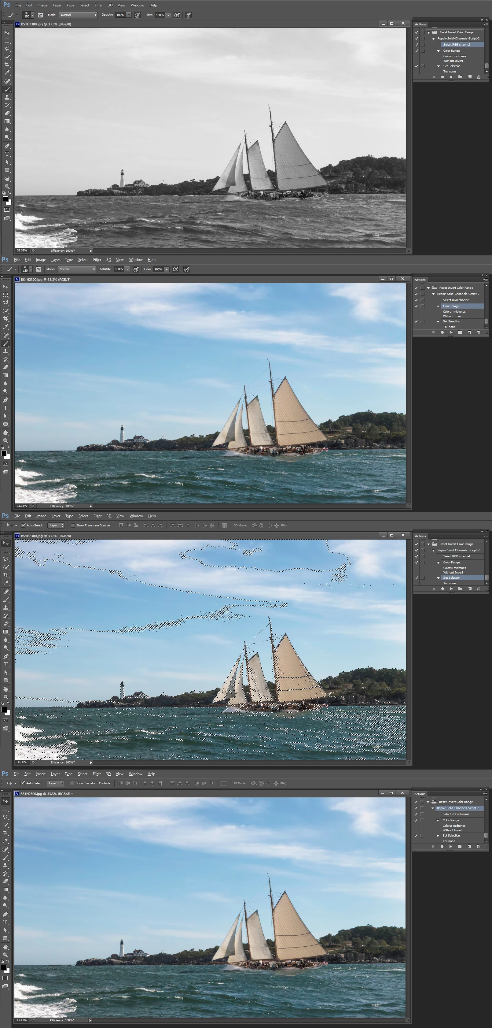This screenshot has width=492, height=1028.
Task: Open Filter menu in the Blue/8 window
Action: (98, 5)
